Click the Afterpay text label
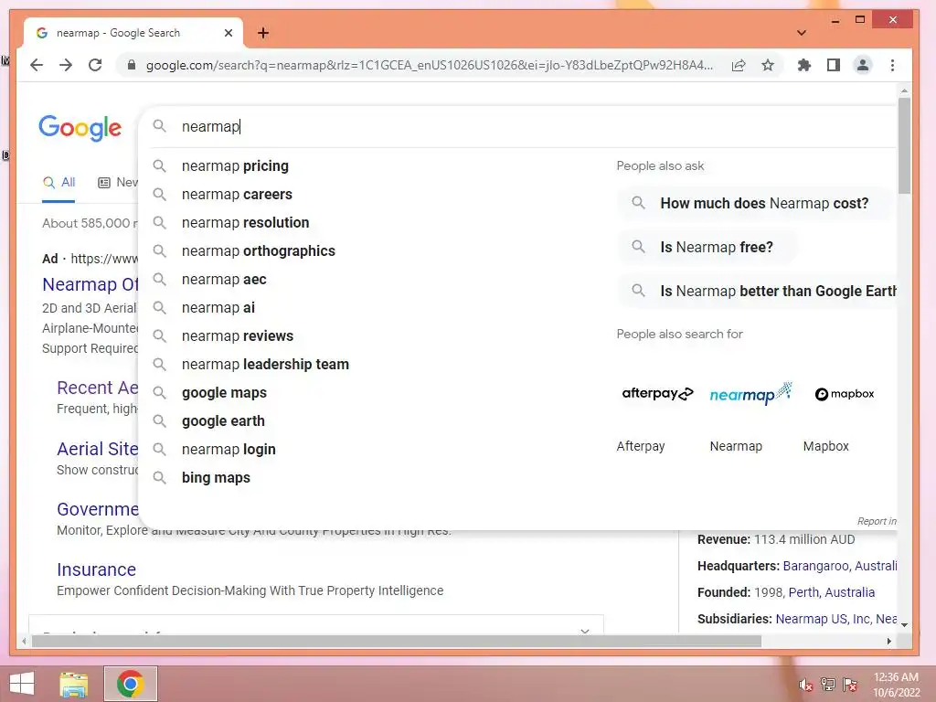 coord(641,446)
